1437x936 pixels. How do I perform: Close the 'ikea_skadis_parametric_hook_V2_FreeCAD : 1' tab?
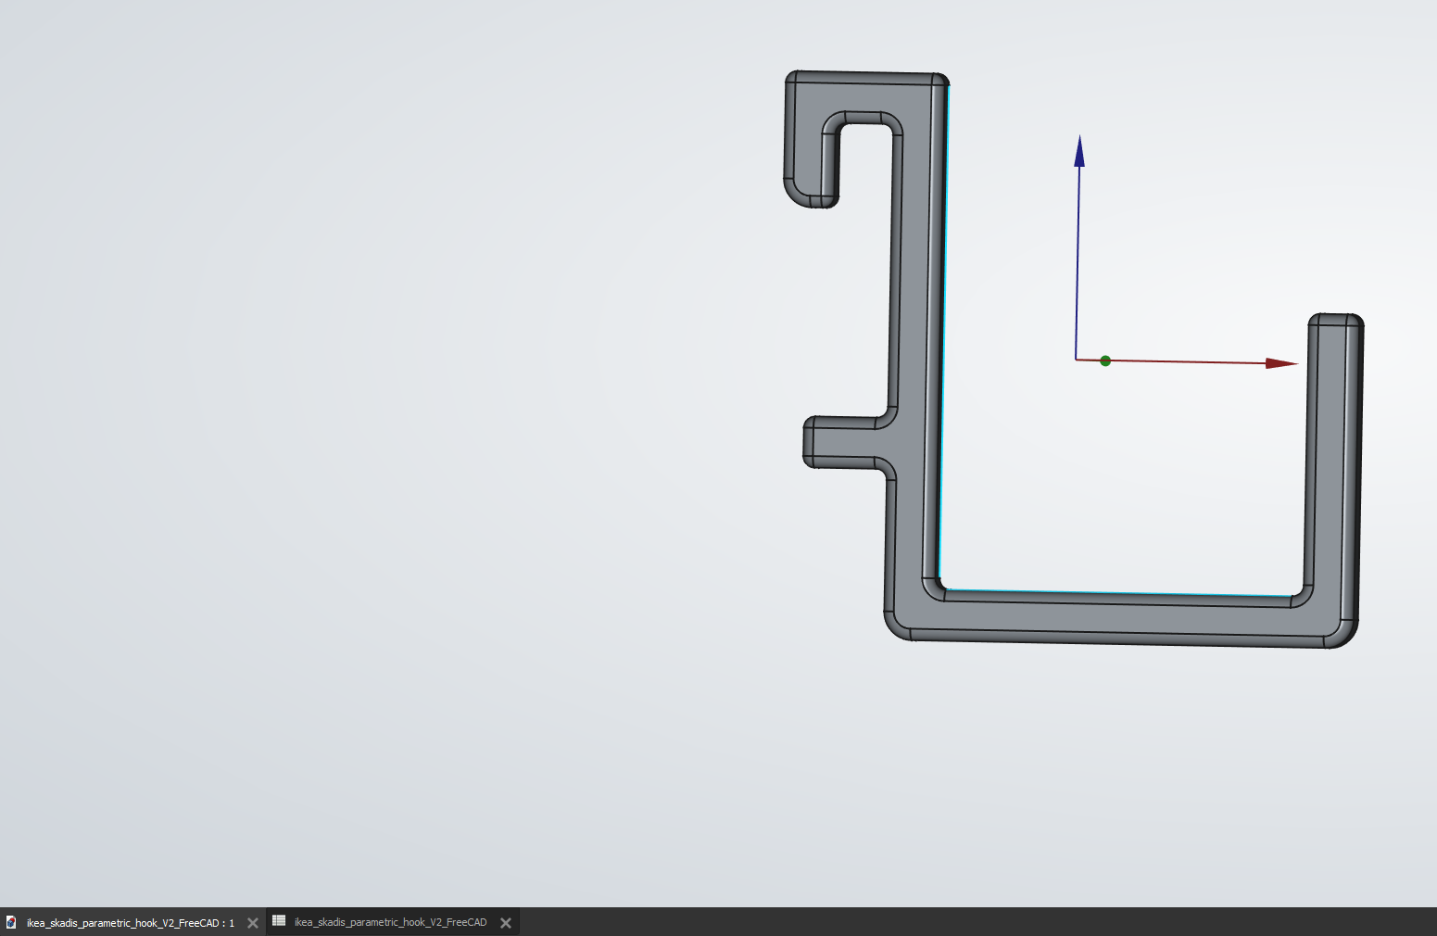[x=252, y=923]
